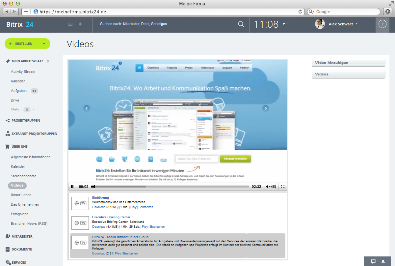395x266 pixels.
Task: Open the Google search engine dropdown magnifier
Action: (312, 12)
